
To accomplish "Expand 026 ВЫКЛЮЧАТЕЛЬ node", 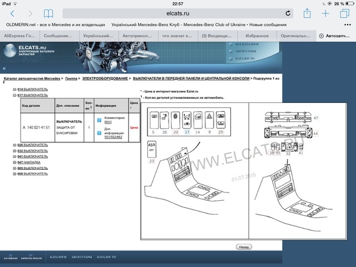I will (14, 145).
